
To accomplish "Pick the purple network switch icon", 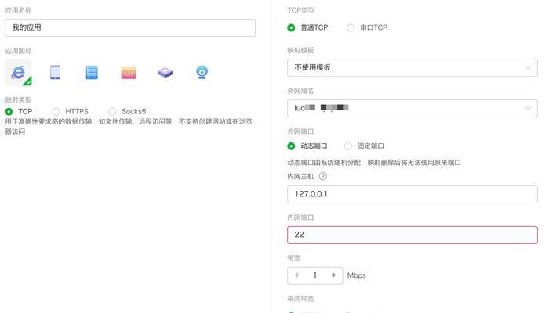I will (x=165, y=73).
